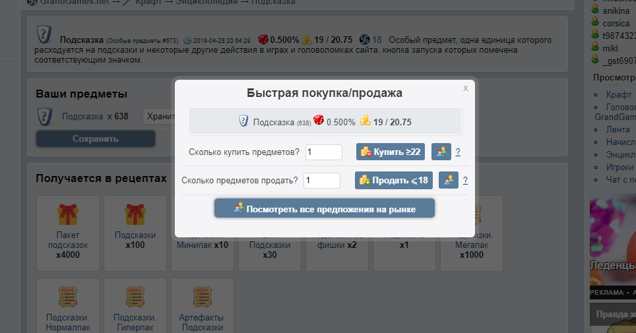Click the shield icon in Ваши предметы

45,117
